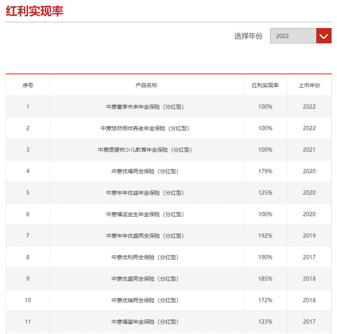
Task: Select product 中意福玺年金保险（分红型）
Action: coord(145,322)
